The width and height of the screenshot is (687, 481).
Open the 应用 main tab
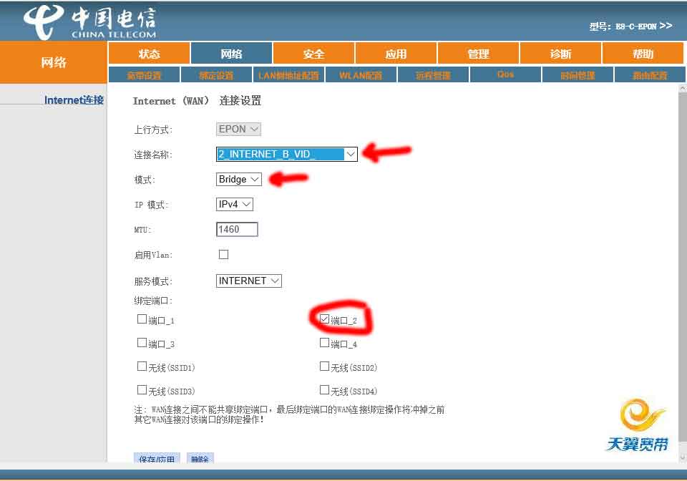(x=396, y=54)
